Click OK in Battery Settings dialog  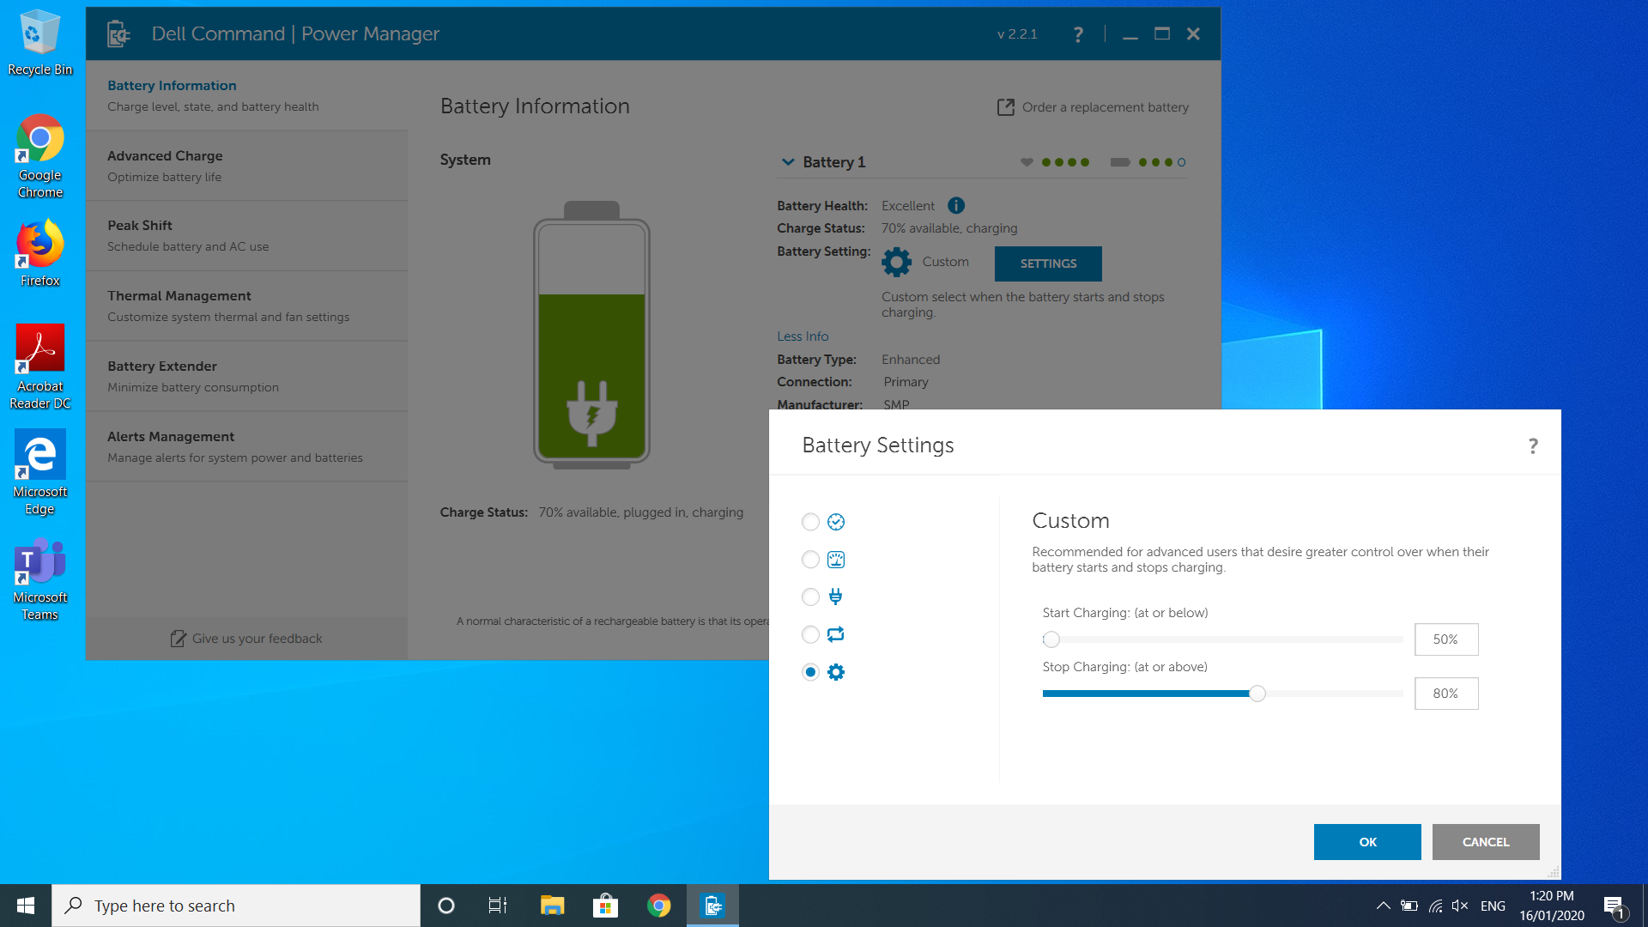pos(1367,842)
